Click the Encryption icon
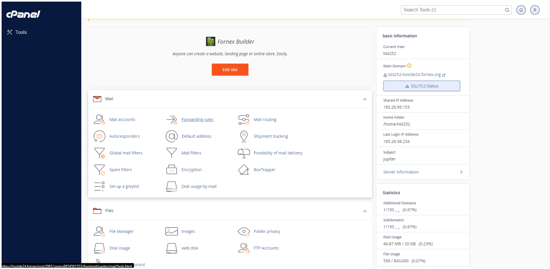Screen dimensions: 550x269 pyautogui.click(x=172, y=170)
